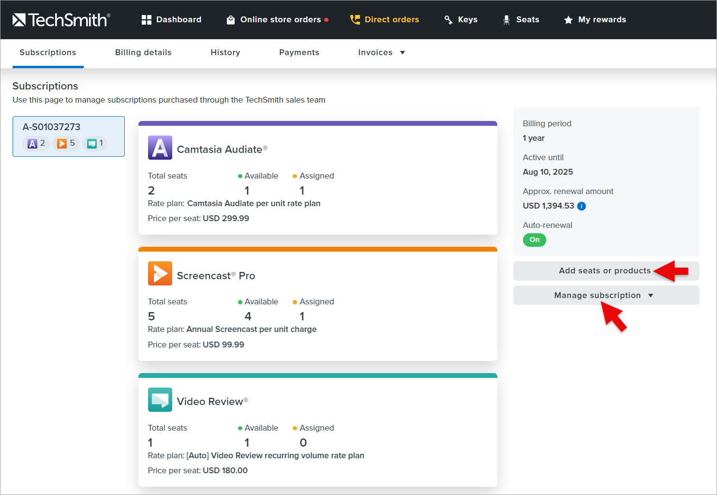The width and height of the screenshot is (717, 495).
Task: Click the TechSmith logo
Action: point(61,20)
